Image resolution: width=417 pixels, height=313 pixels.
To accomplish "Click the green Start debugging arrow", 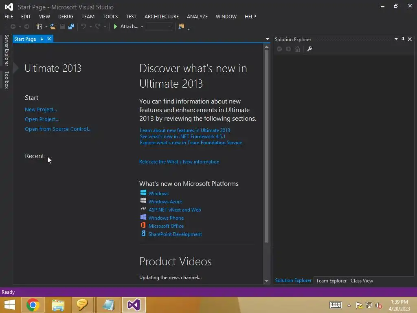I will (115, 26).
